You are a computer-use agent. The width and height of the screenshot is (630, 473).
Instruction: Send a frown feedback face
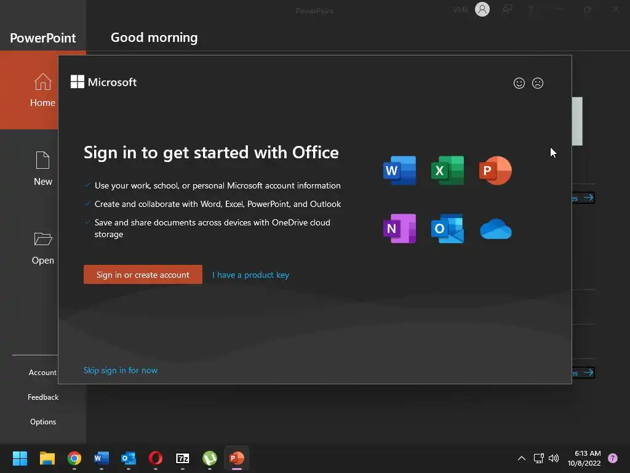tap(538, 83)
